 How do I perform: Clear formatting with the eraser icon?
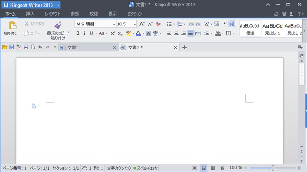158,24
